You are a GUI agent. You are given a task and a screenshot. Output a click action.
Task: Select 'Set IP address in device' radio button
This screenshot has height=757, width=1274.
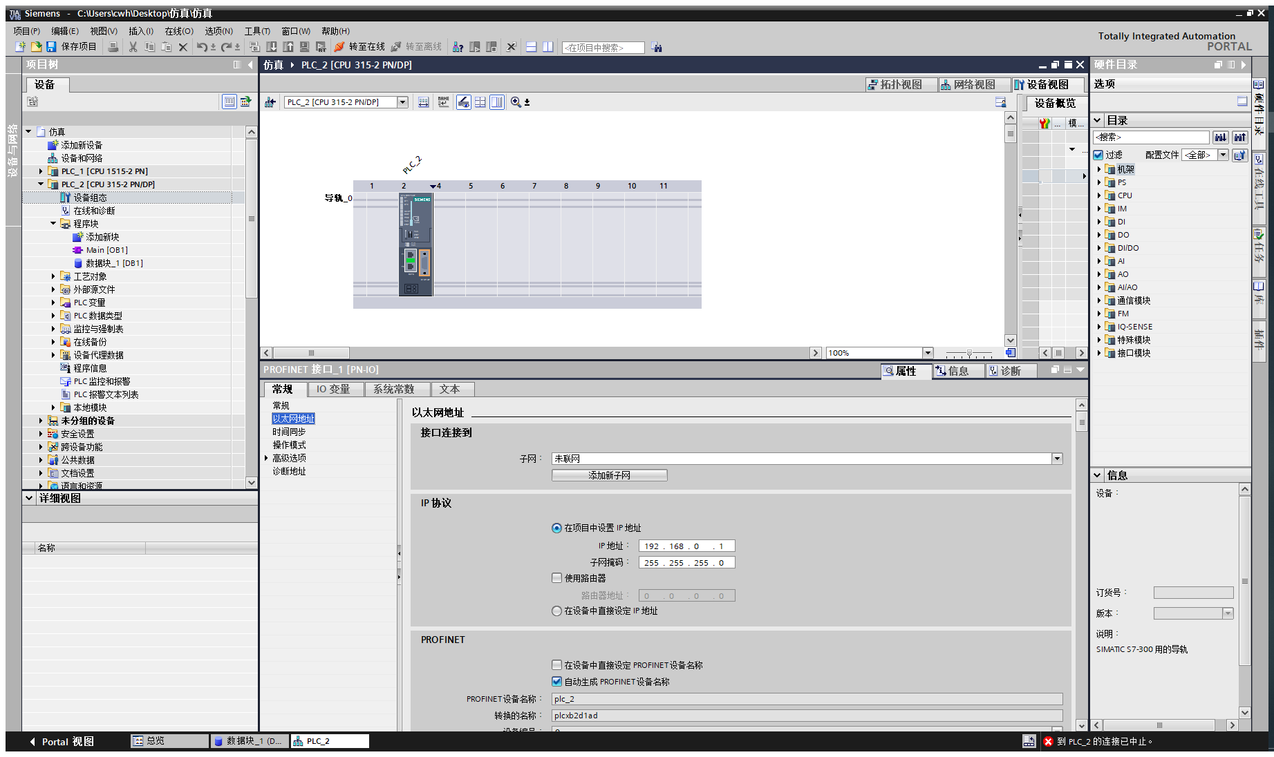click(556, 611)
